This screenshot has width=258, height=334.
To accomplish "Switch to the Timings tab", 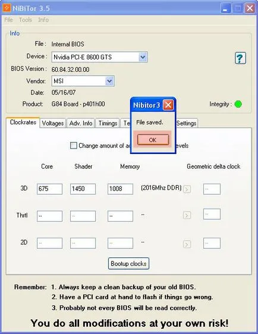I will pos(108,123).
